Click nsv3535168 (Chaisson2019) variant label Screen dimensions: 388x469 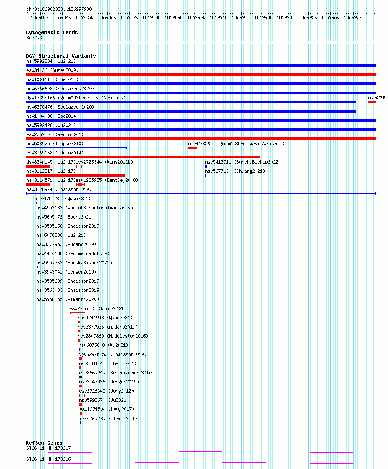(x=69, y=226)
